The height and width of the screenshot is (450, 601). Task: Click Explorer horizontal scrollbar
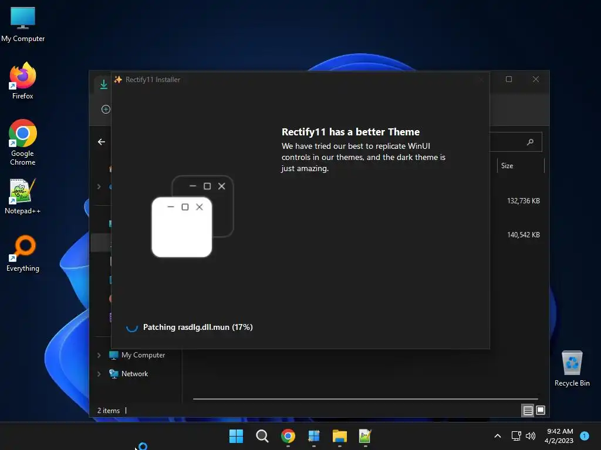[365, 398]
